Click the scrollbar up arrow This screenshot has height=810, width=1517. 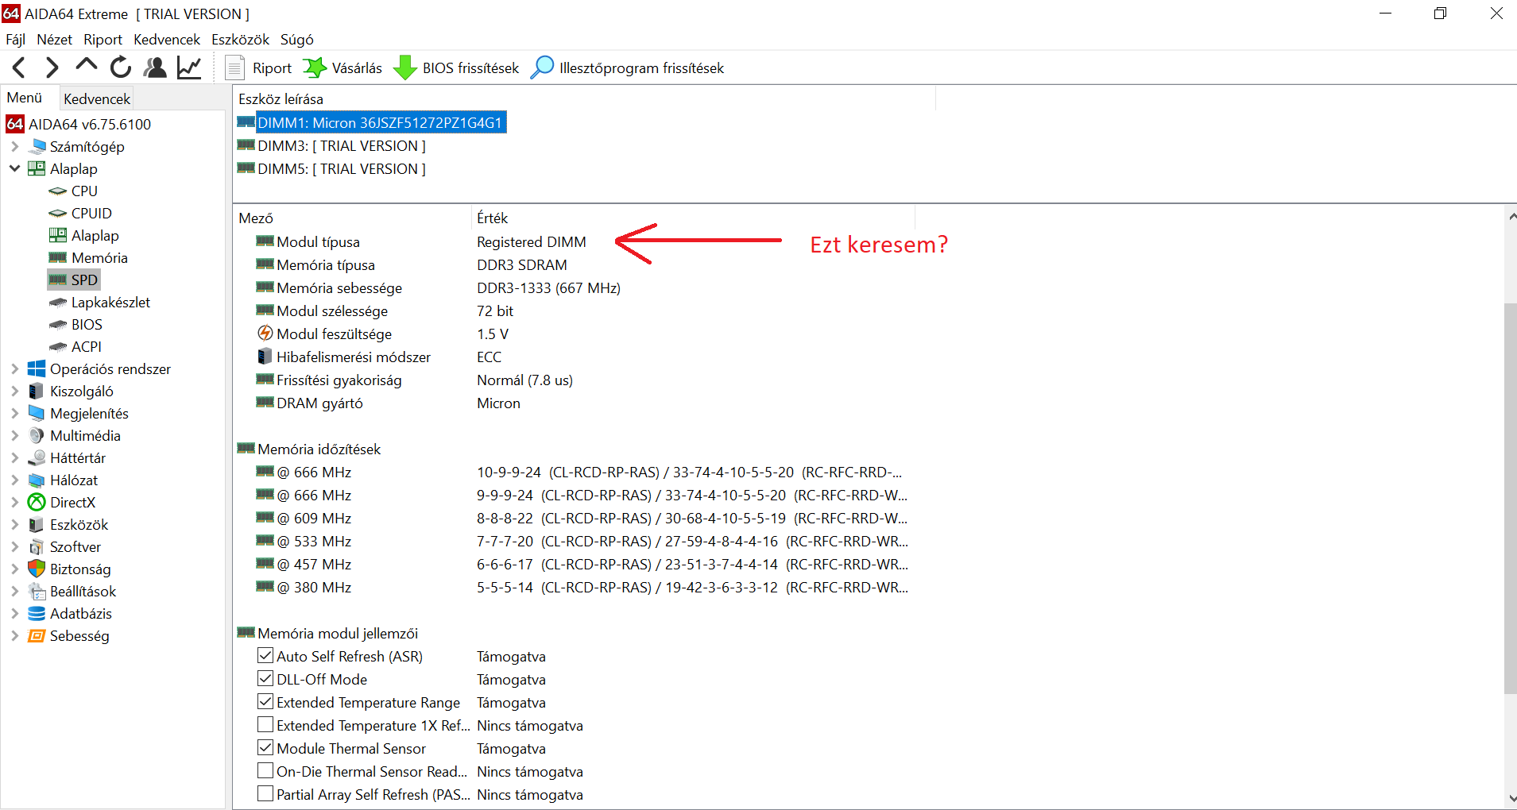1510,216
